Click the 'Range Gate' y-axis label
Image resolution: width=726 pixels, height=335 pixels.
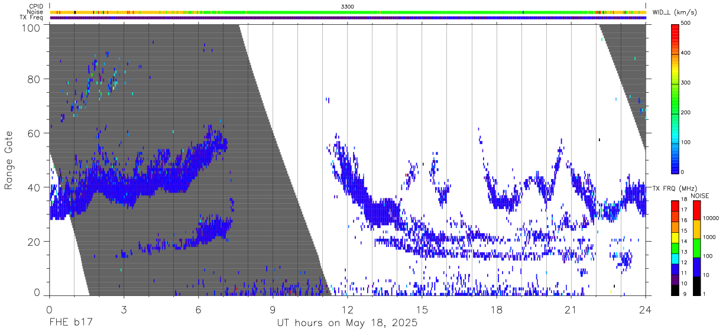[9, 161]
